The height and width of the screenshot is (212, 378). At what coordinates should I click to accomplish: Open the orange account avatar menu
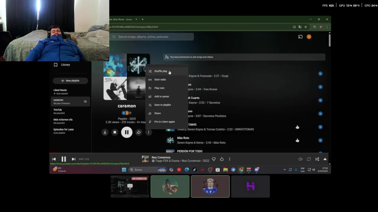(309, 37)
